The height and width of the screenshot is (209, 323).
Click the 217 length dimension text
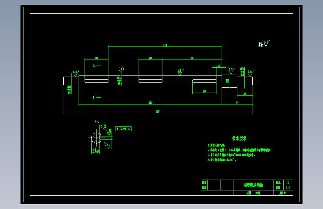click(x=151, y=102)
